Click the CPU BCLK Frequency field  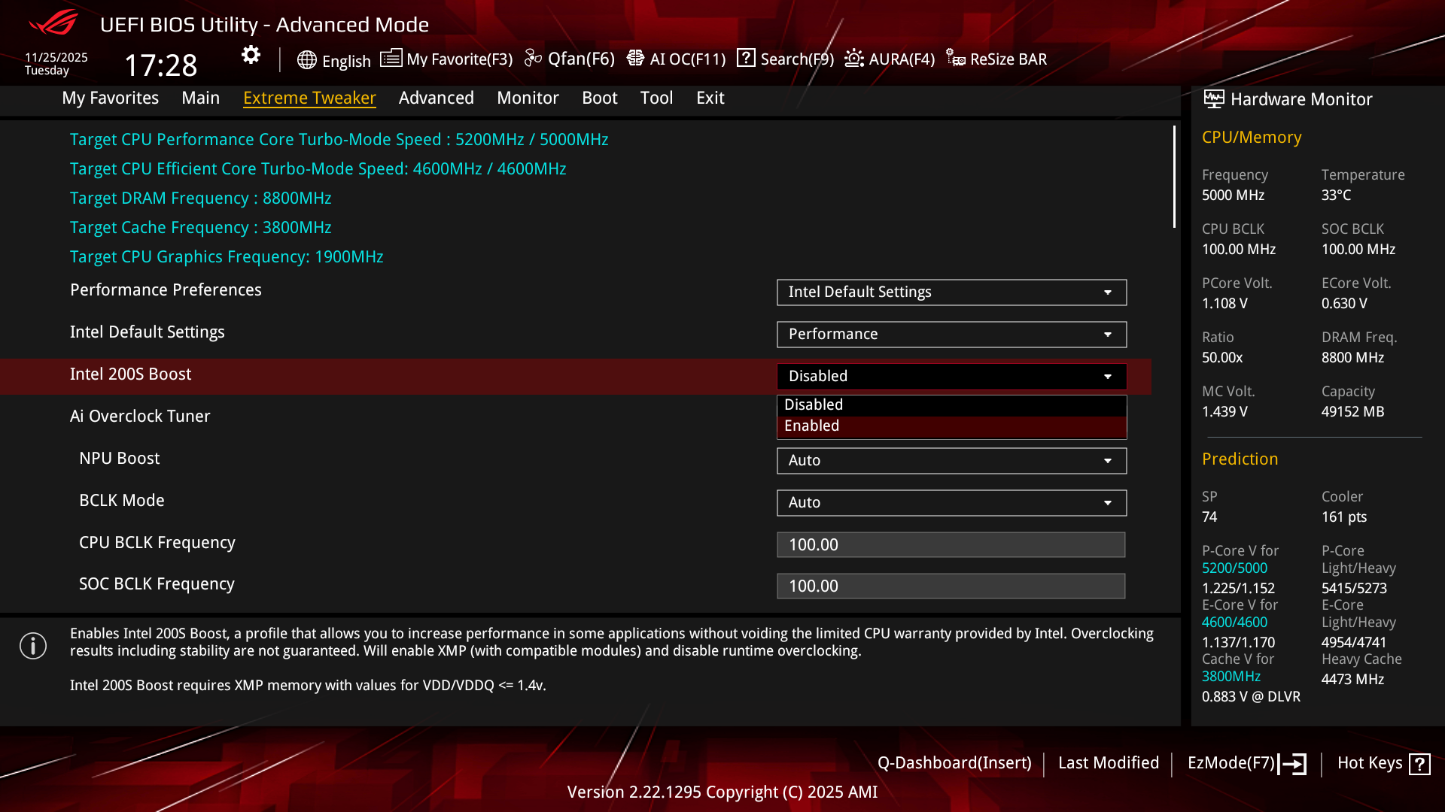point(951,545)
